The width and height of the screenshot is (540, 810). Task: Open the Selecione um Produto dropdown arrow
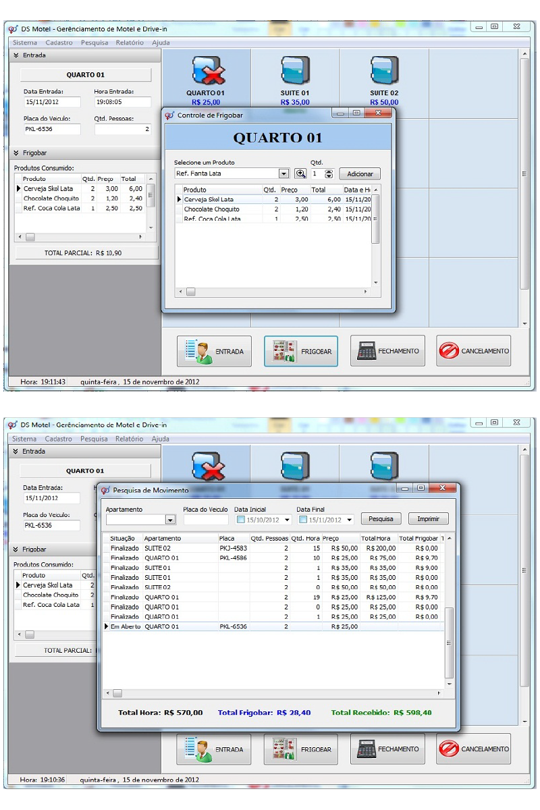[284, 173]
